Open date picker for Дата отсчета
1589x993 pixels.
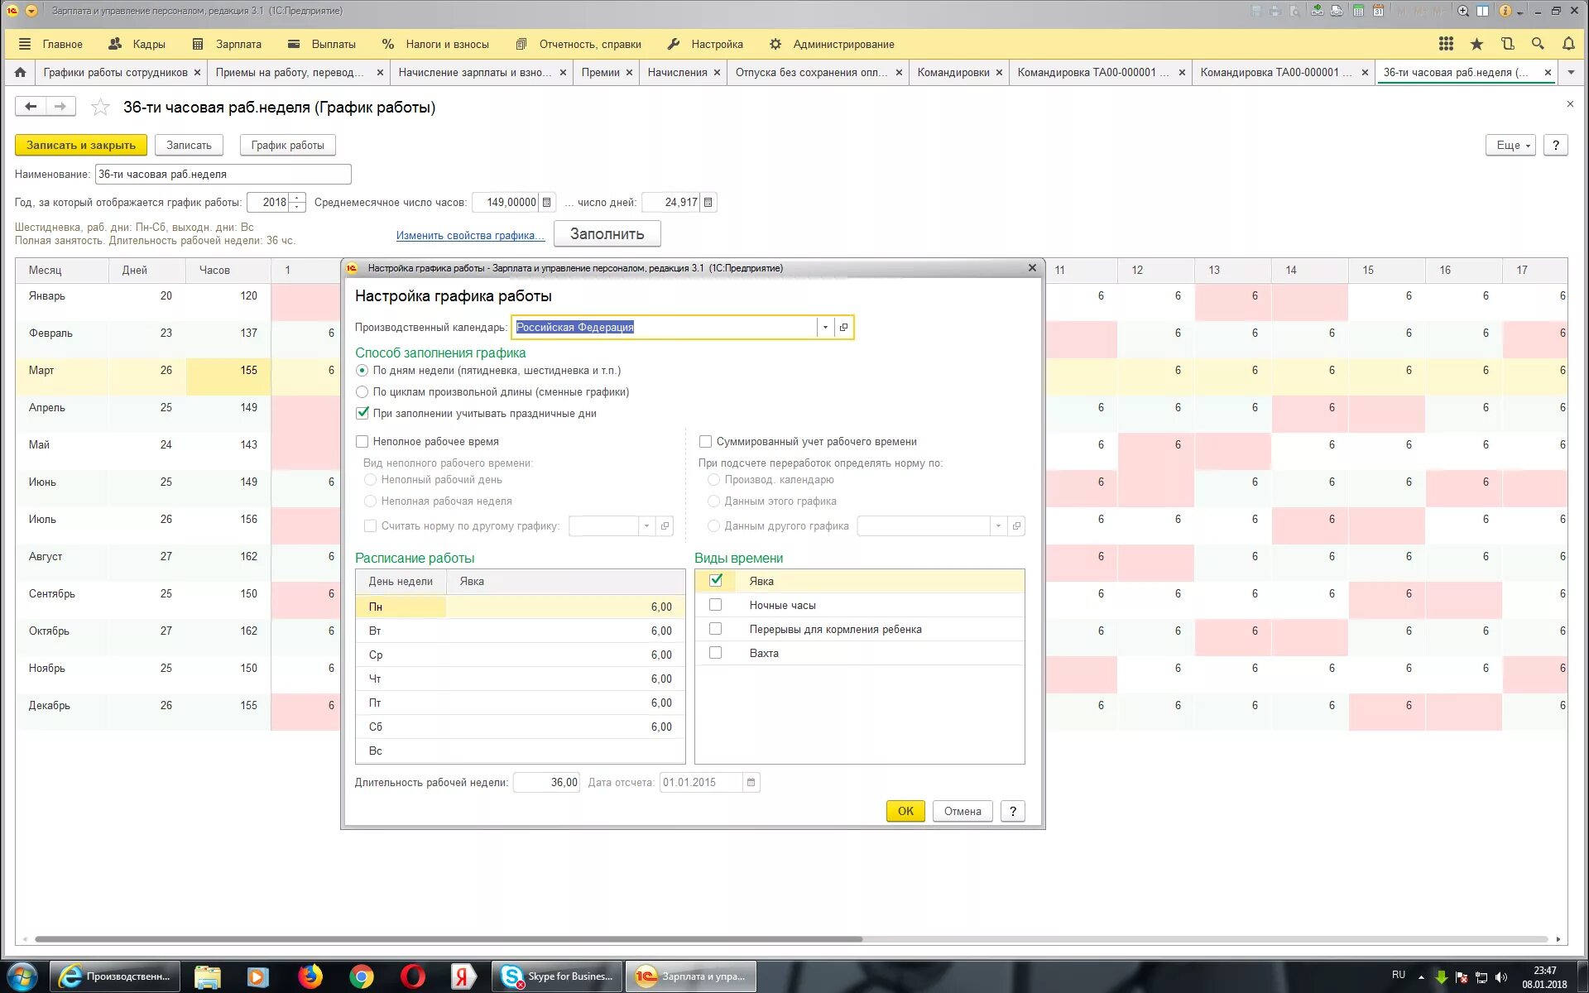coord(751,782)
